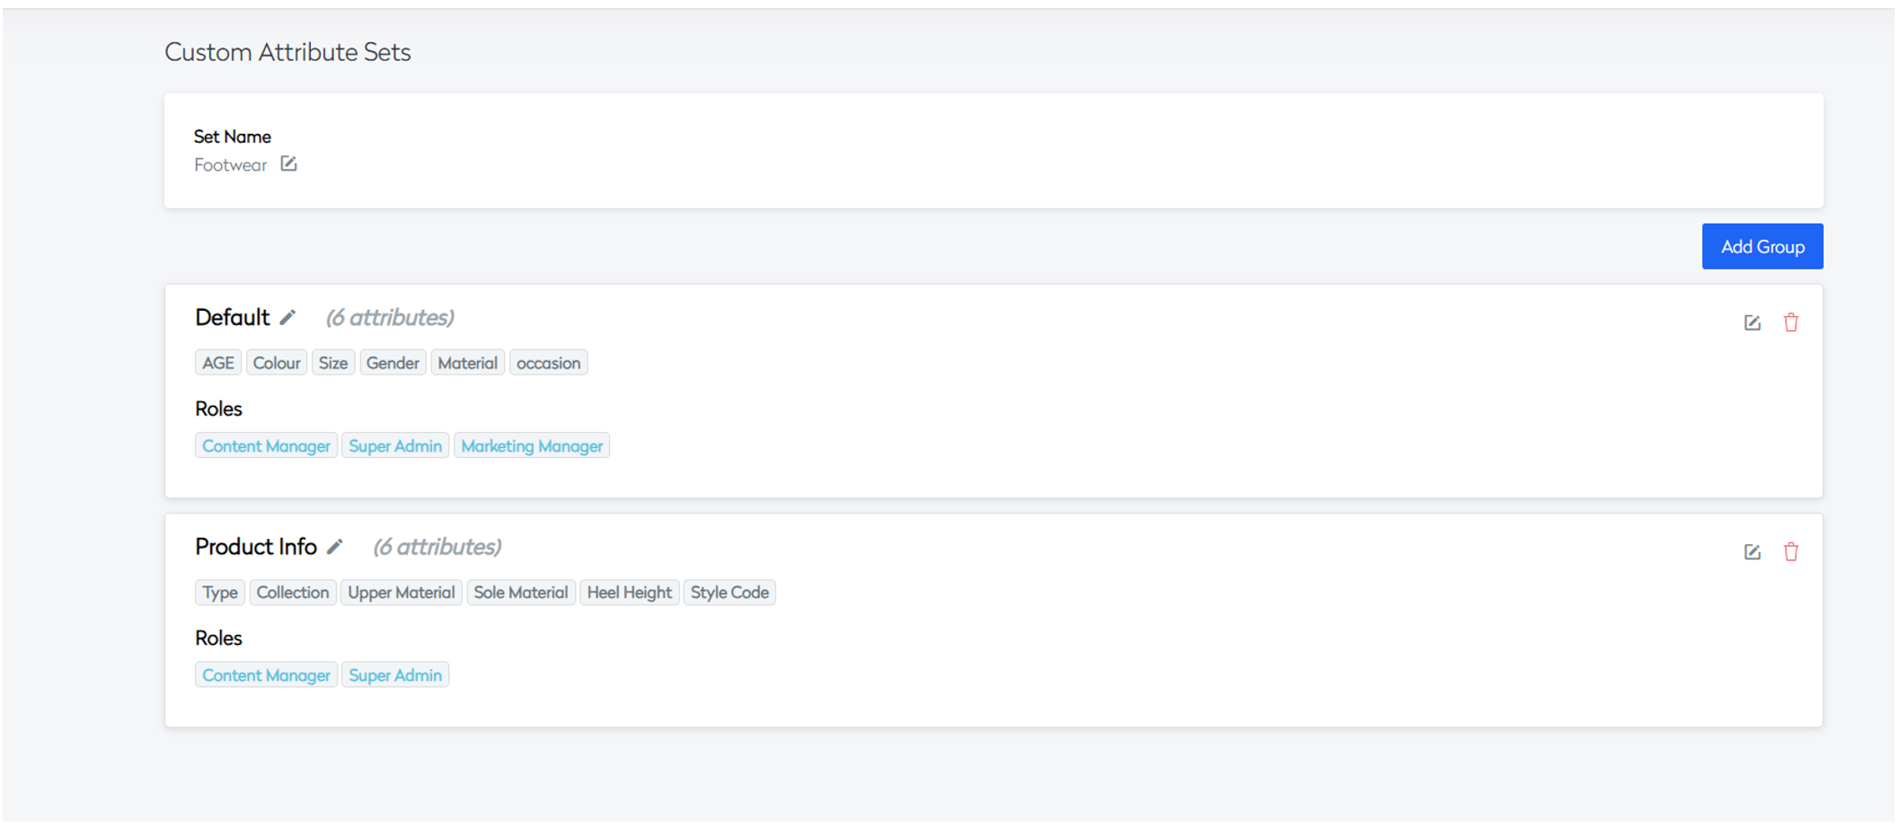This screenshot has width=1900, height=828.
Task: Click Default group's (6 attributes) count
Action: [390, 317]
